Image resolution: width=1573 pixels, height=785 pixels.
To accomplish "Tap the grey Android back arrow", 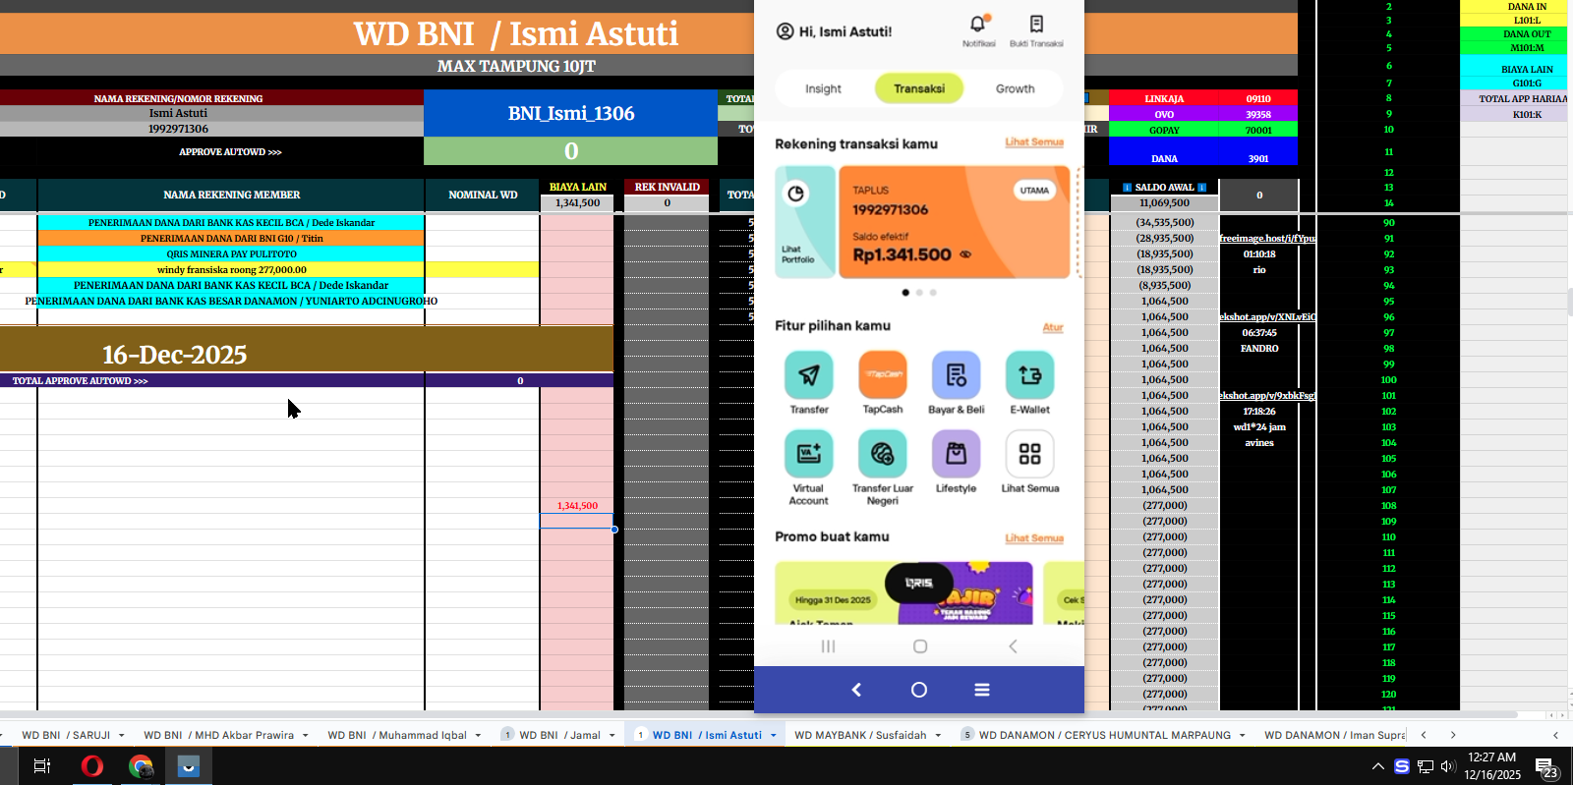I will pos(1013,646).
